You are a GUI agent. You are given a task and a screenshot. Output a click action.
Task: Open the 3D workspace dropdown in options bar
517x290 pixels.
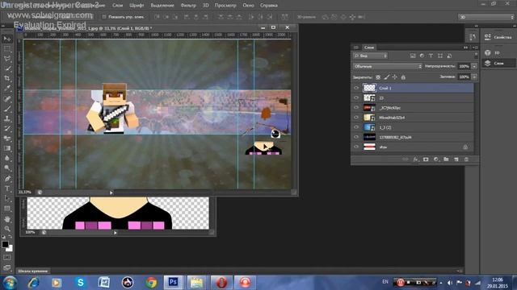click(x=486, y=17)
